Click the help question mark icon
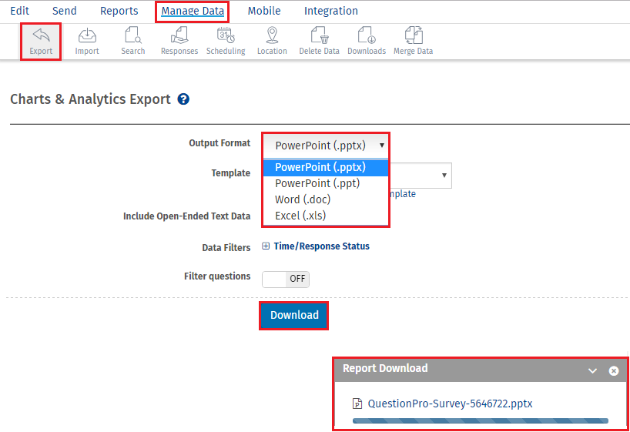 183,99
